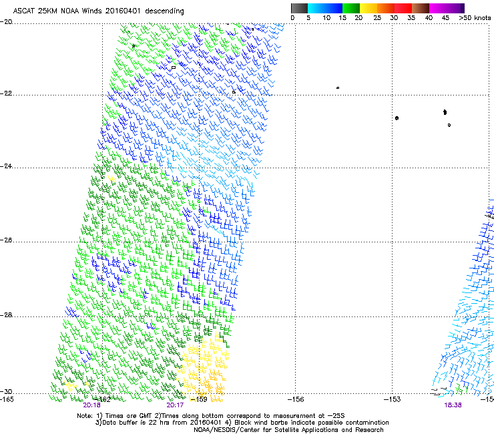
Task: Click the magenta 40-45 knots legend segment
Action: click(x=438, y=8)
